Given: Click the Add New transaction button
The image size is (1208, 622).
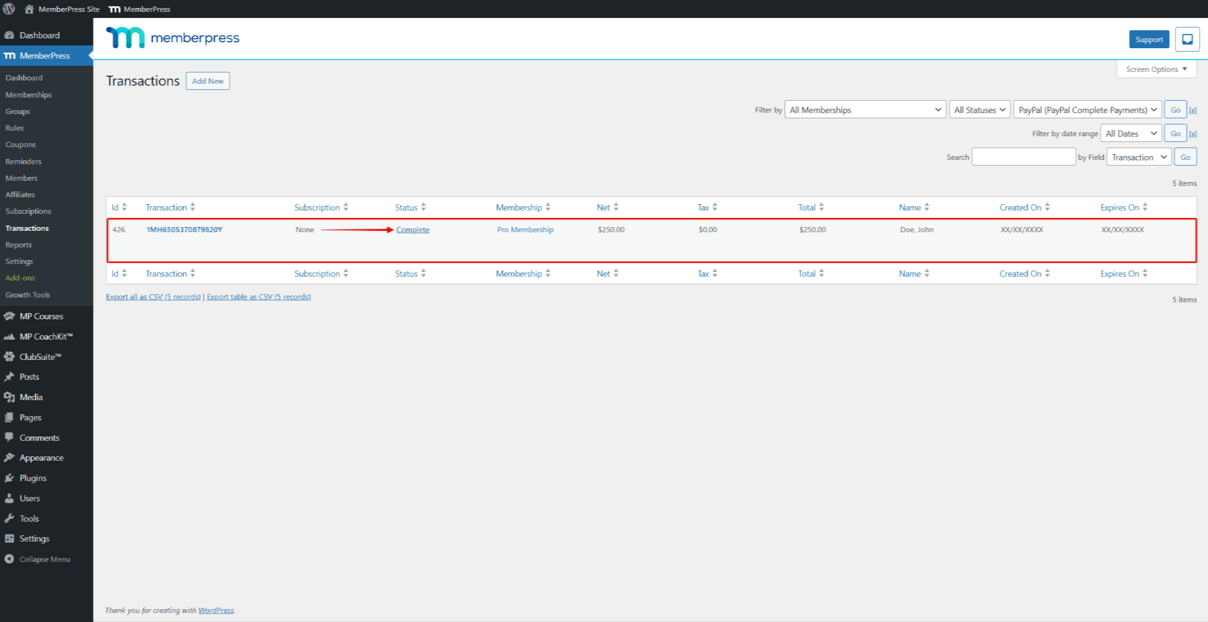Looking at the screenshot, I should click(208, 80).
